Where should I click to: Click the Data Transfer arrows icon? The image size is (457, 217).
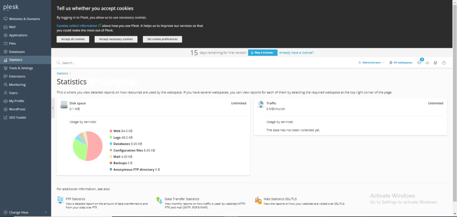click(x=159, y=200)
